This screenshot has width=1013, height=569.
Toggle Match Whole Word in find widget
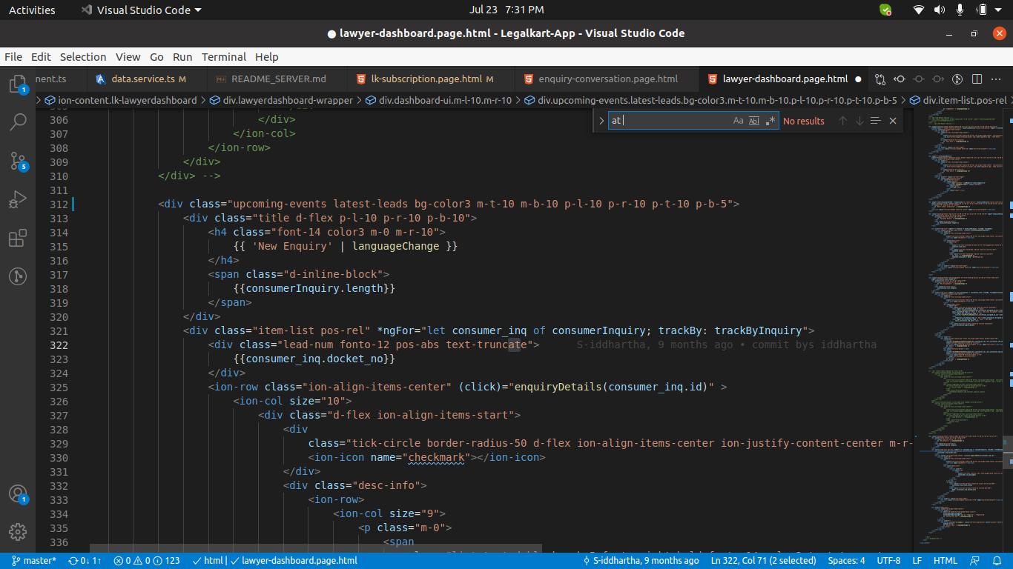pyautogui.click(x=754, y=121)
